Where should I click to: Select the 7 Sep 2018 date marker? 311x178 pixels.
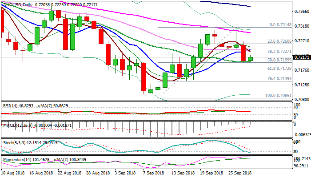pos(155,172)
